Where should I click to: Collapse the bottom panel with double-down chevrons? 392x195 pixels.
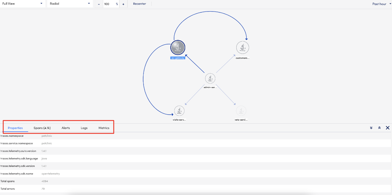[371, 128]
